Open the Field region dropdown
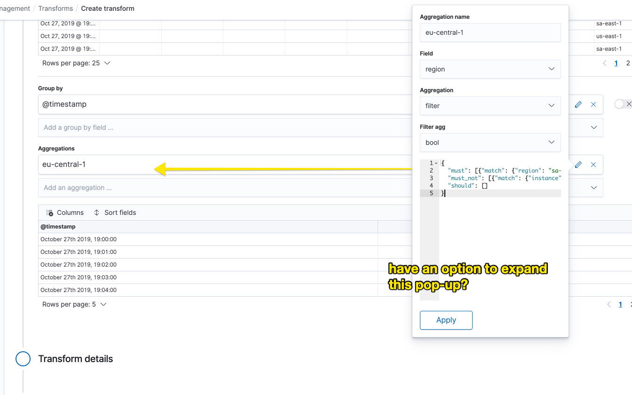The image size is (632, 395). [x=490, y=69]
